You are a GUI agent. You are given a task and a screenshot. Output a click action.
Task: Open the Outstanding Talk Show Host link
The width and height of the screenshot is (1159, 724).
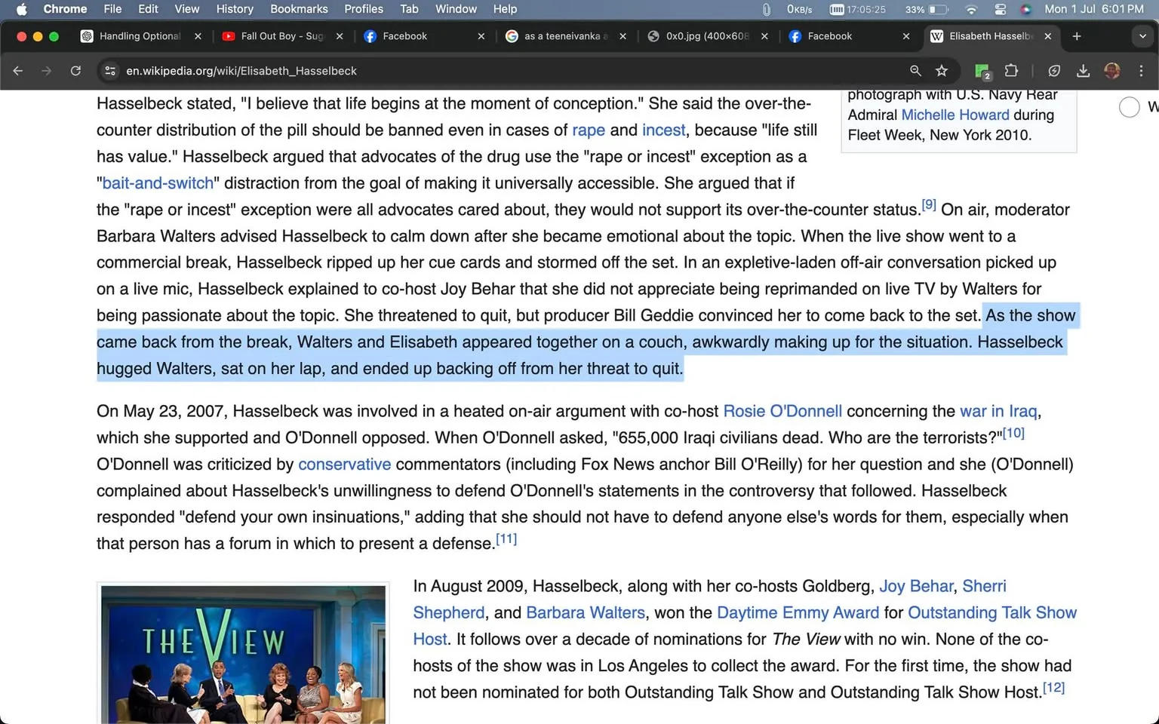point(992,612)
